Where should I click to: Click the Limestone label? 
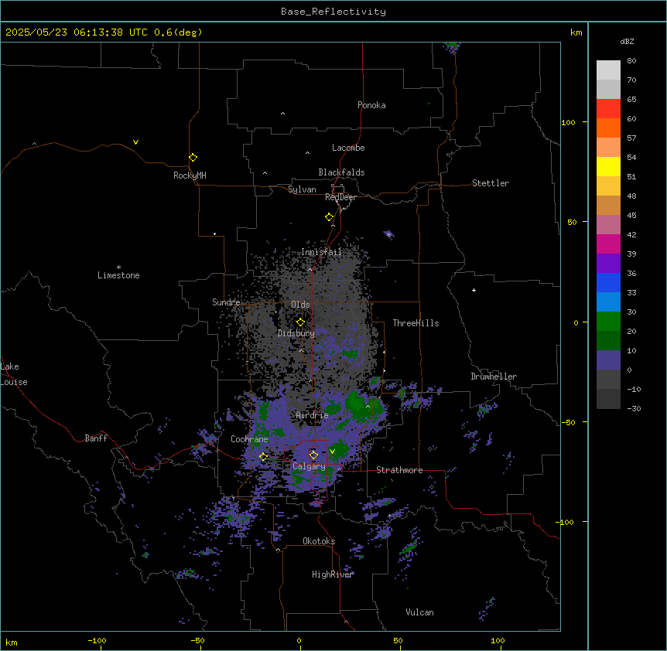point(118,275)
